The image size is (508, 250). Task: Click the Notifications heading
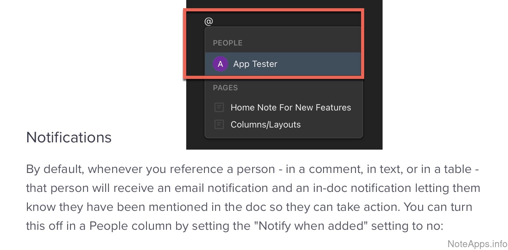(x=69, y=138)
